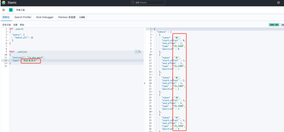
Task: Send the request with the play icon
Action: point(137,52)
